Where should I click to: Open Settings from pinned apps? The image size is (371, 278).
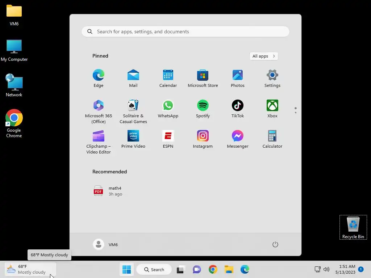tap(272, 78)
